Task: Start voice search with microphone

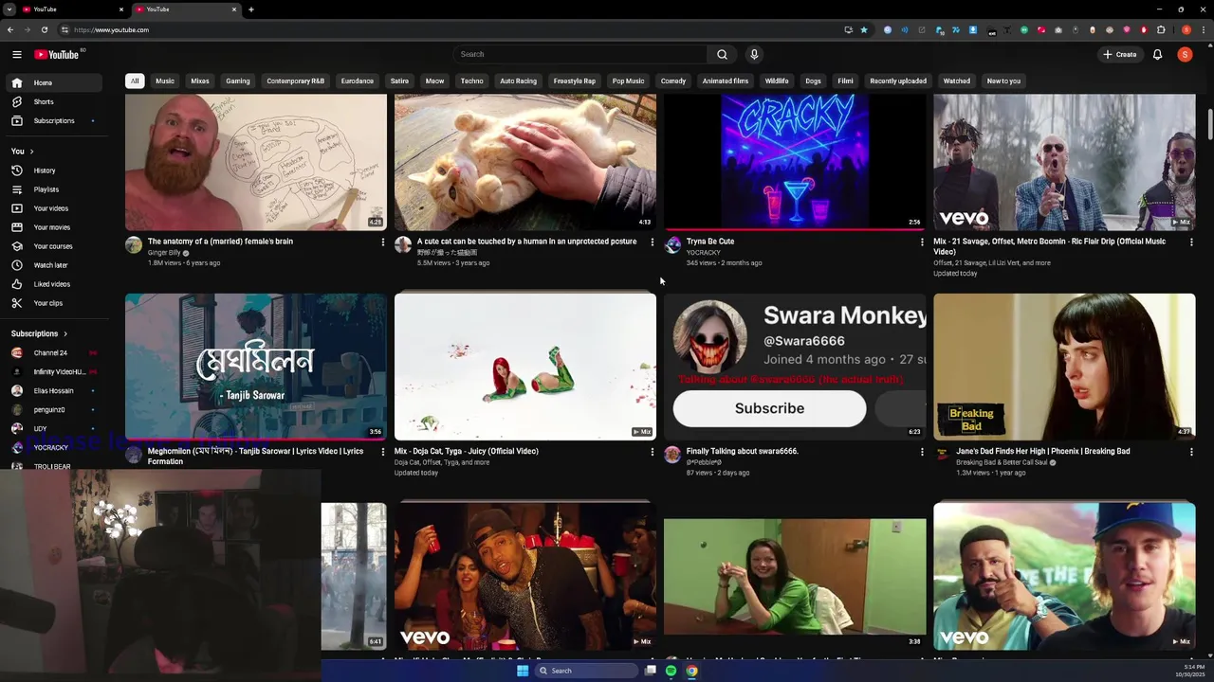Action: [x=754, y=54]
